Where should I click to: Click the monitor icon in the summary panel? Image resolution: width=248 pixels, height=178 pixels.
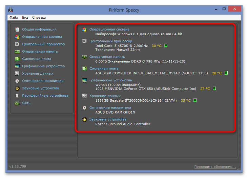coord(84,80)
